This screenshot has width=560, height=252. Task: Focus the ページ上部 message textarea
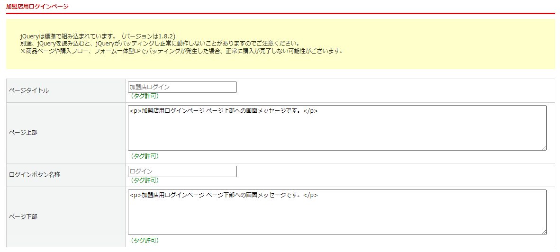[x=336, y=128]
